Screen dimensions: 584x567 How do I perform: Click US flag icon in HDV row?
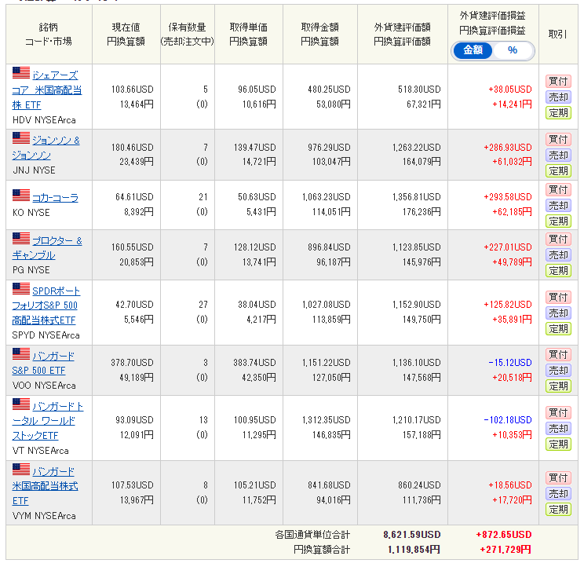pos(21,73)
